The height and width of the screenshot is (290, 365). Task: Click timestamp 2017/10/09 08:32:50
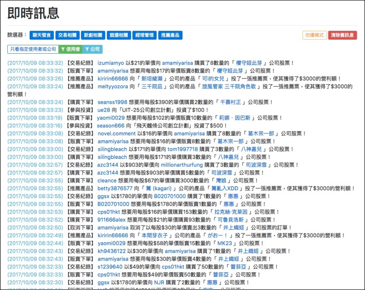tap(35, 228)
